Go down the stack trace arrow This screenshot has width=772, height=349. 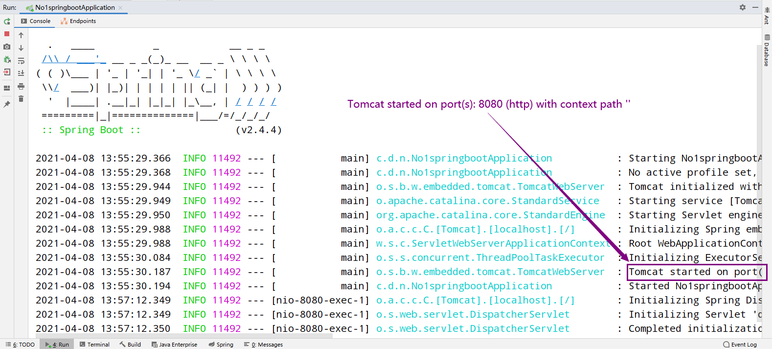click(21, 48)
